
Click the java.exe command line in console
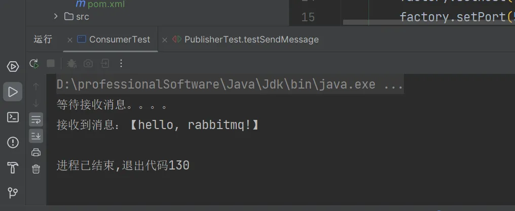[x=229, y=84]
